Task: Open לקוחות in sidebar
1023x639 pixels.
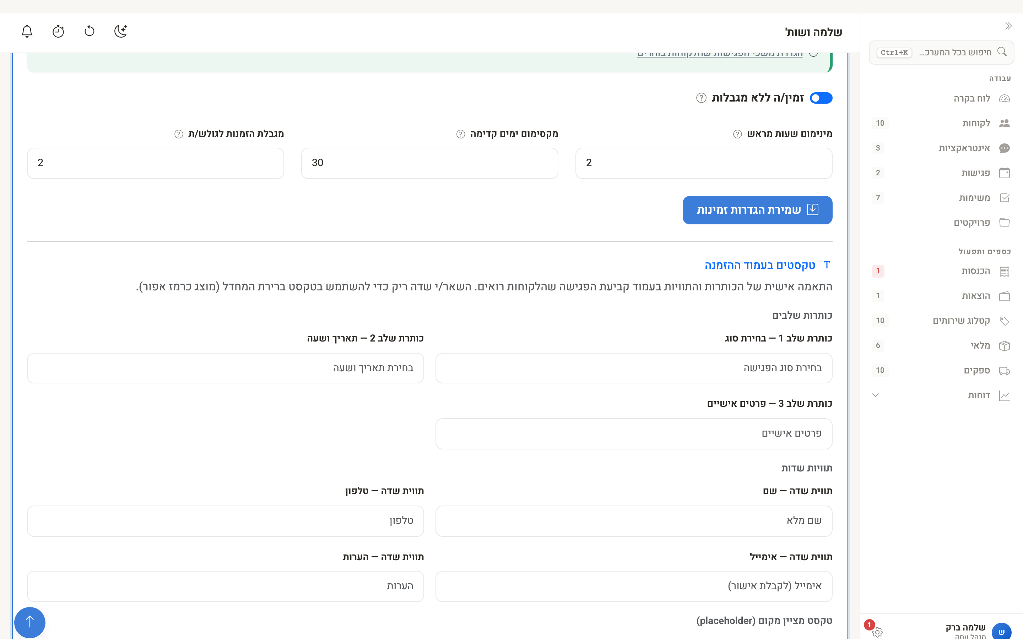Action: 941,124
